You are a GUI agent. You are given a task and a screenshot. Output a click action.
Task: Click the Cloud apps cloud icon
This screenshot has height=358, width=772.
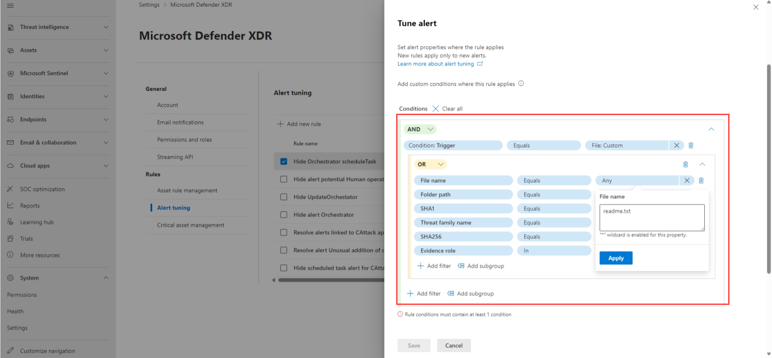[x=11, y=166]
